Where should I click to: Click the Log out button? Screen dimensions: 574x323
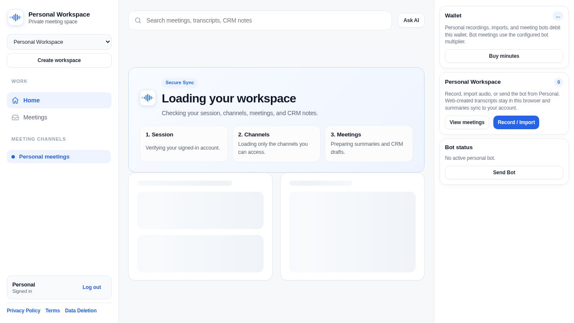point(92,287)
